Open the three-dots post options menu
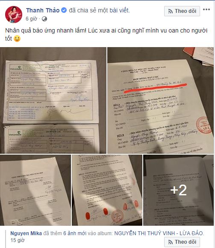 coord(206,9)
